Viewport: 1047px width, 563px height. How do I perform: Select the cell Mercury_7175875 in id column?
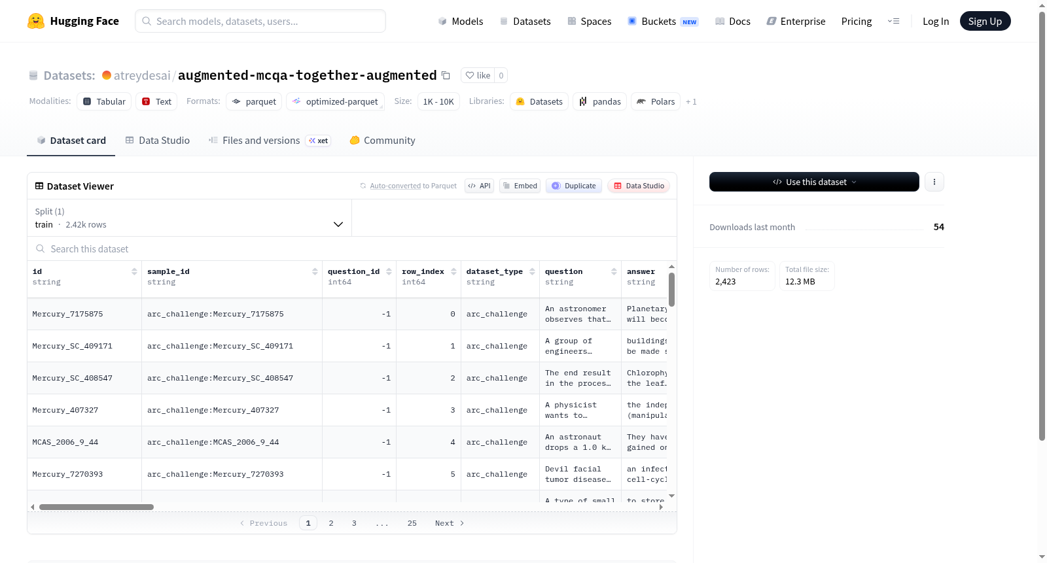coord(84,314)
